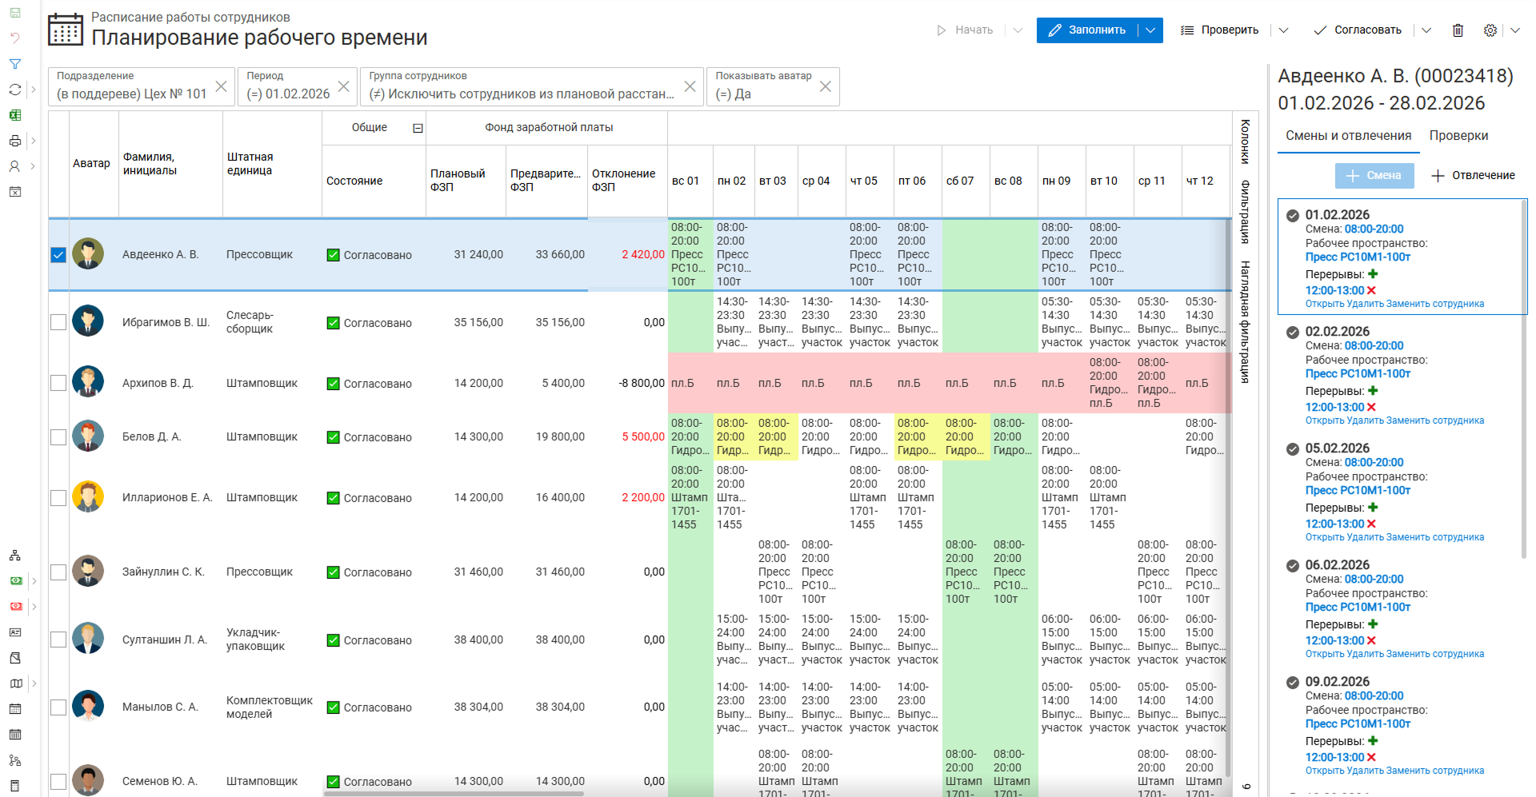Select the Смены и отвлечения tab
This screenshot has width=1536, height=797.
(1348, 136)
